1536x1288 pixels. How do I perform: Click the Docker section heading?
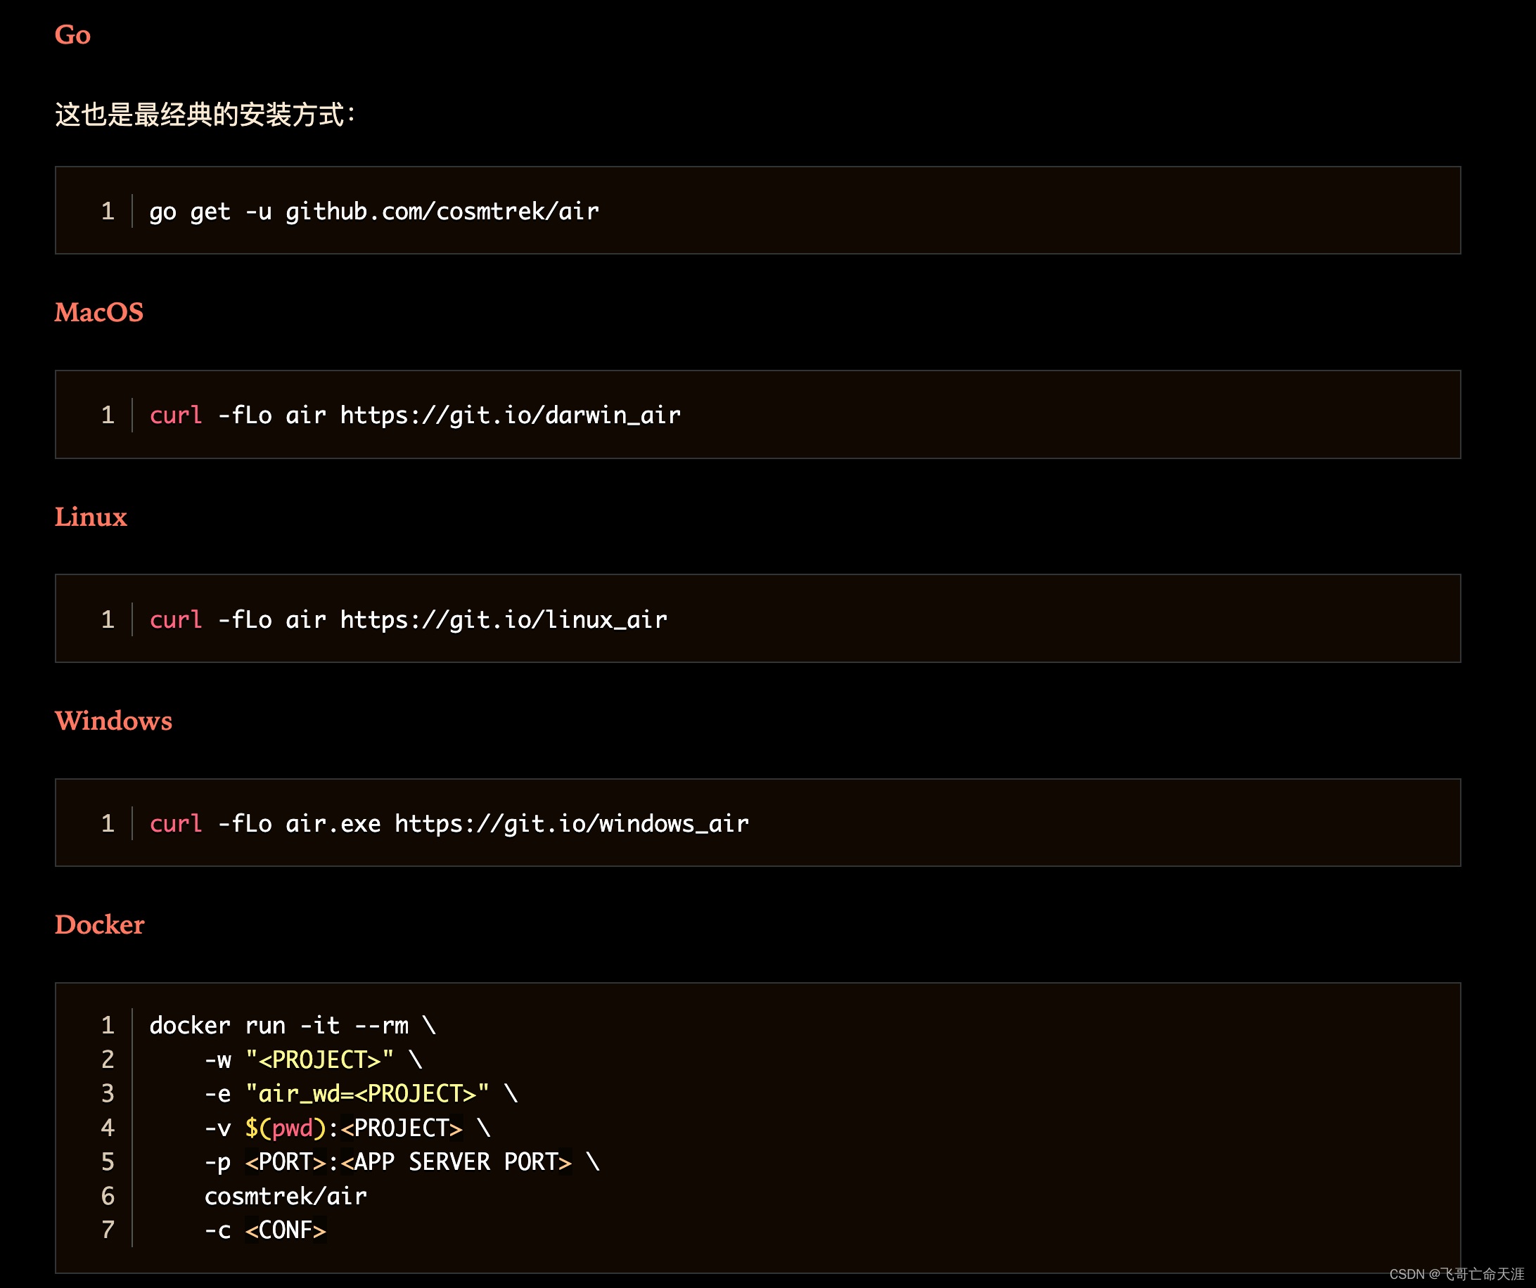tap(99, 925)
